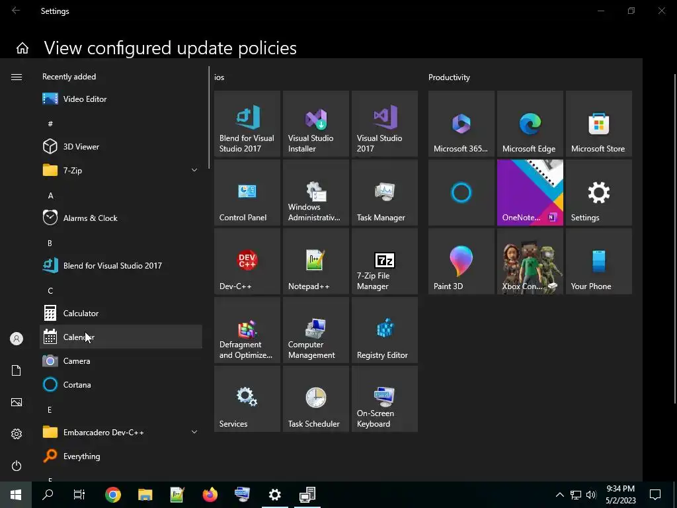Open Calendar from the app list
Image resolution: width=677 pixels, height=508 pixels.
pyautogui.click(x=121, y=337)
